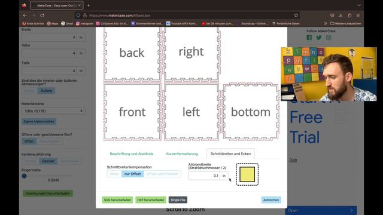Screen dimensions: 383x215
Task: Select 'Ohne' kerf compensation
Action: (x=114, y=174)
